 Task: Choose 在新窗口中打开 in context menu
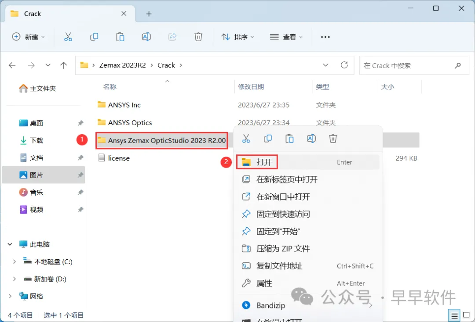tap(308, 197)
